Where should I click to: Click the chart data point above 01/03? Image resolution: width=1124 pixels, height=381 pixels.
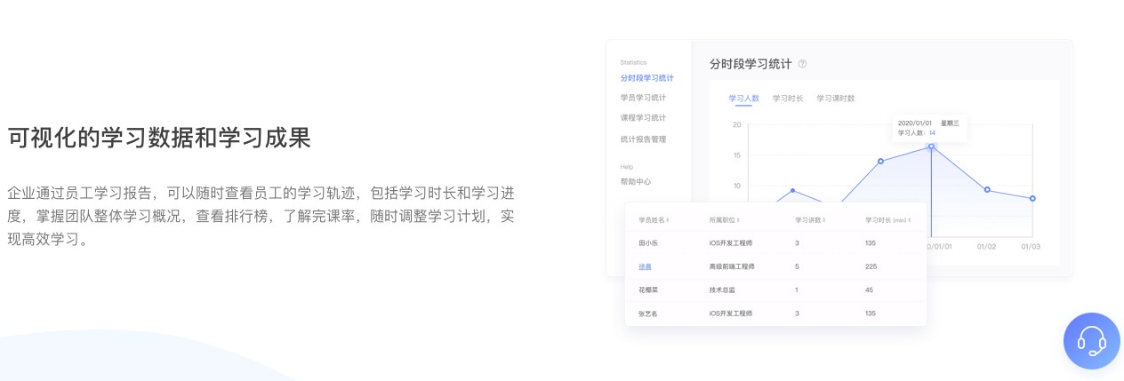[x=1032, y=198]
